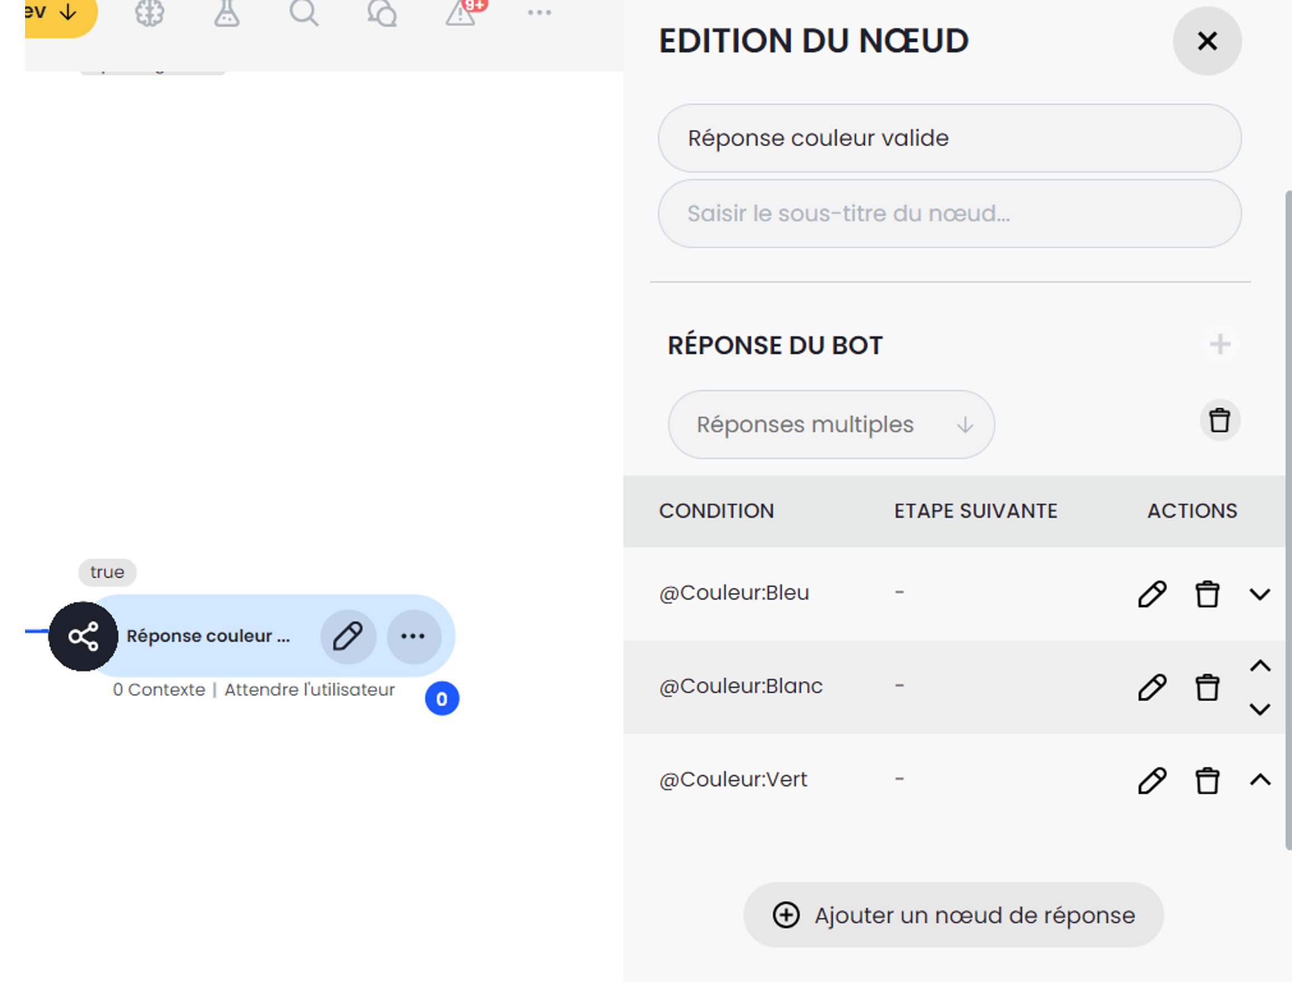Delete the @Couleur:Blanc response row
This screenshot has height=982, width=1292.
click(1207, 687)
